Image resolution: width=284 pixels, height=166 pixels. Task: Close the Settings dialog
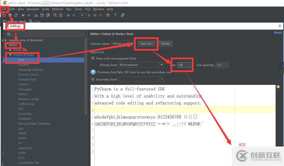pos(280,26)
